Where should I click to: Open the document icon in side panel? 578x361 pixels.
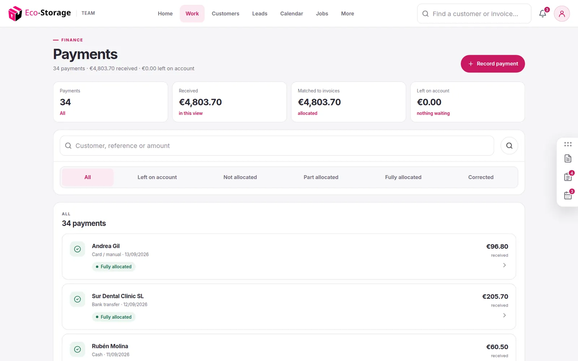point(568,158)
